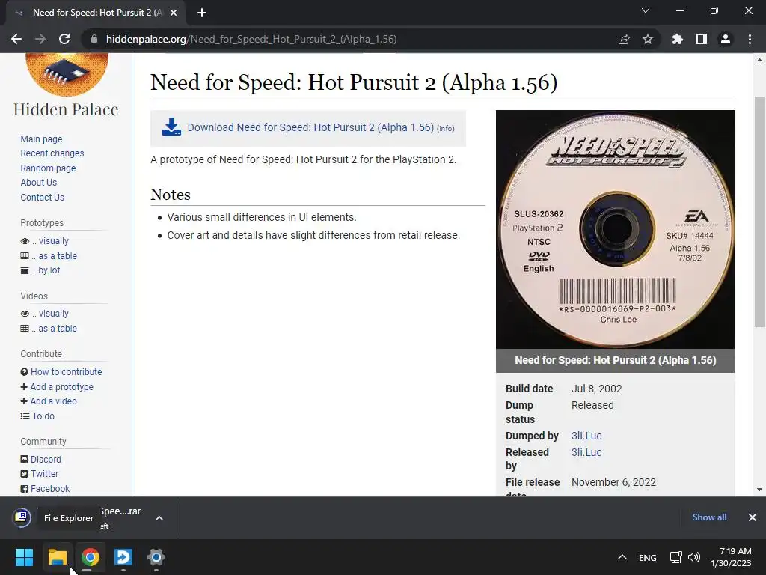The height and width of the screenshot is (575, 766).
Task: Open the Facebook community link
Action: click(x=50, y=489)
